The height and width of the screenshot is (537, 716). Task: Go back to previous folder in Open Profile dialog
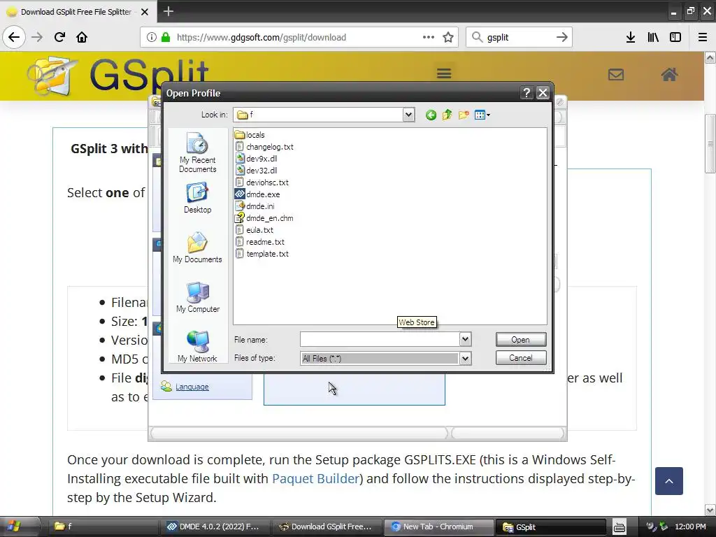pyautogui.click(x=431, y=115)
